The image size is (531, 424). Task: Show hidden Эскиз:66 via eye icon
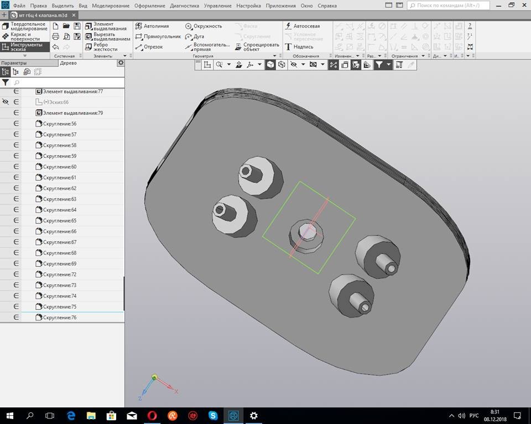[x=6, y=102]
